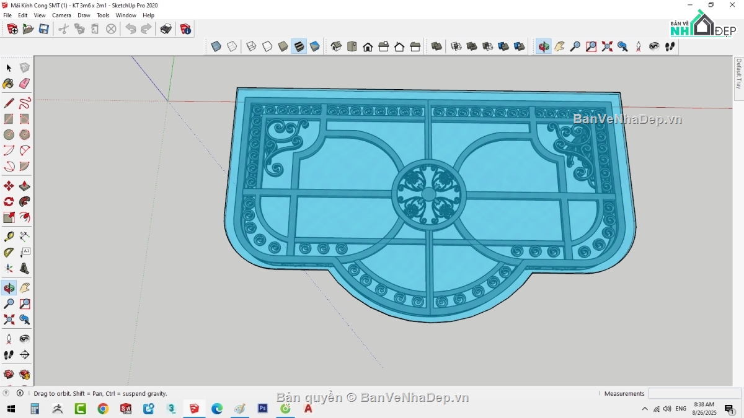744x418 pixels.
Task: Pick the Line pencil tool
Action: click(x=9, y=103)
